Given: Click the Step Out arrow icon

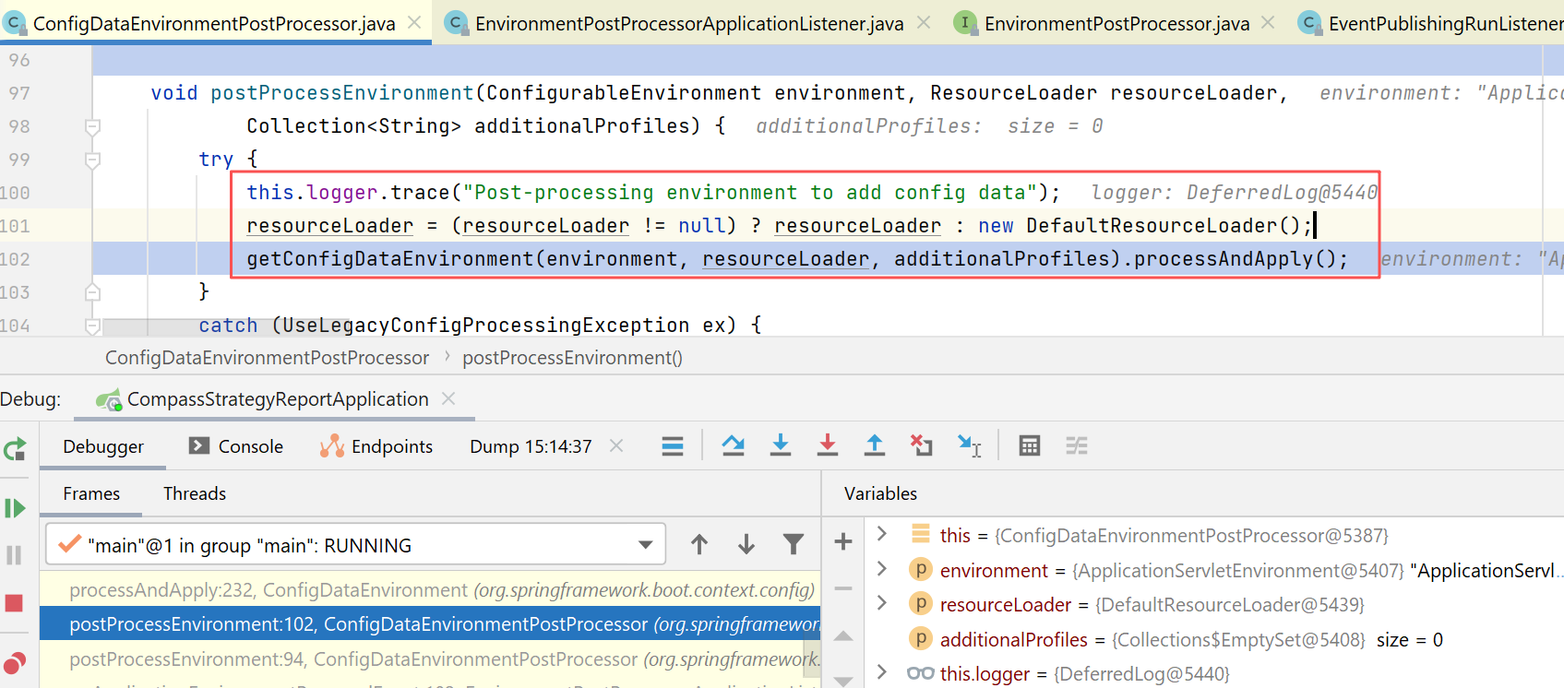Looking at the screenshot, I should point(874,446).
